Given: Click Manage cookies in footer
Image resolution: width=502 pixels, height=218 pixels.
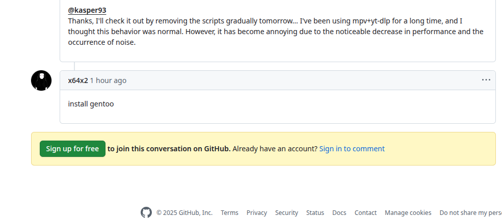Looking at the screenshot, I should 408,212.
